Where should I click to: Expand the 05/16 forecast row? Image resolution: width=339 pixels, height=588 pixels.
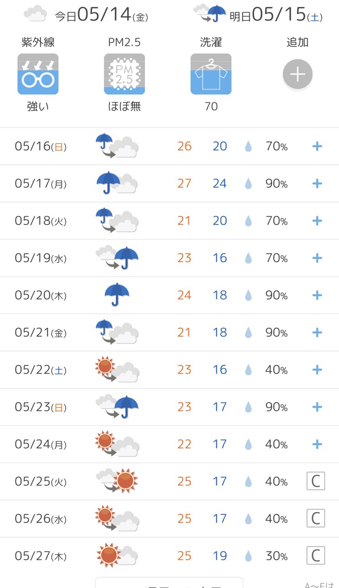(x=317, y=146)
